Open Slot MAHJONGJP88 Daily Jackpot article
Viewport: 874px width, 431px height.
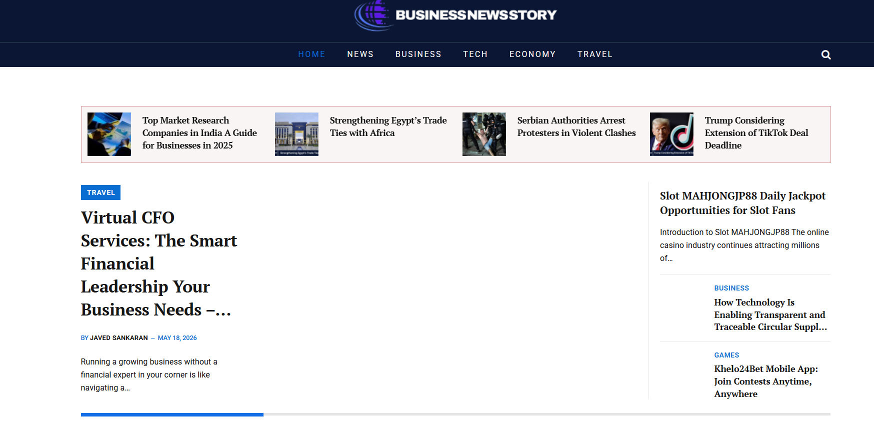tap(742, 203)
